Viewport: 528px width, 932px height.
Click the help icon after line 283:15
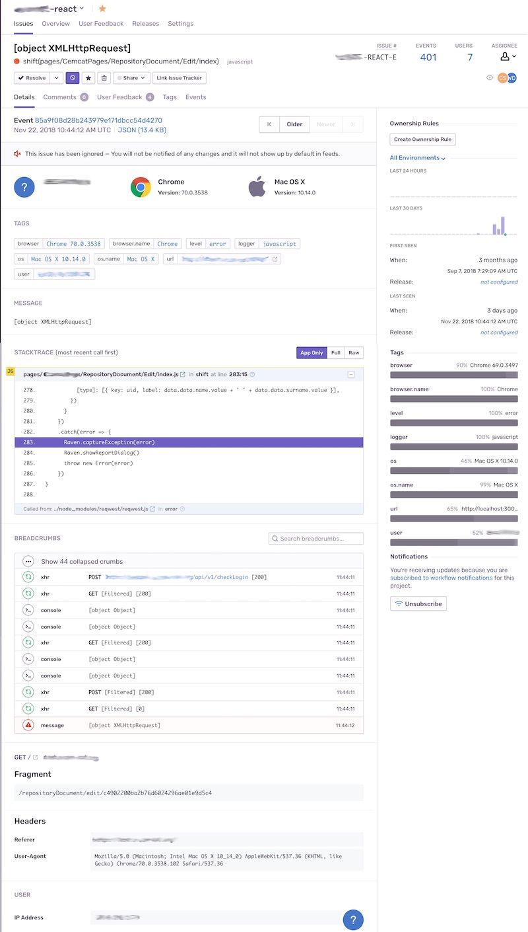252,375
